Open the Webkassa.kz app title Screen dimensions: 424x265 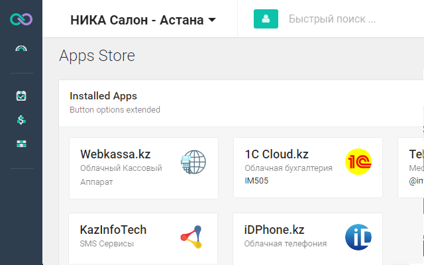point(115,154)
